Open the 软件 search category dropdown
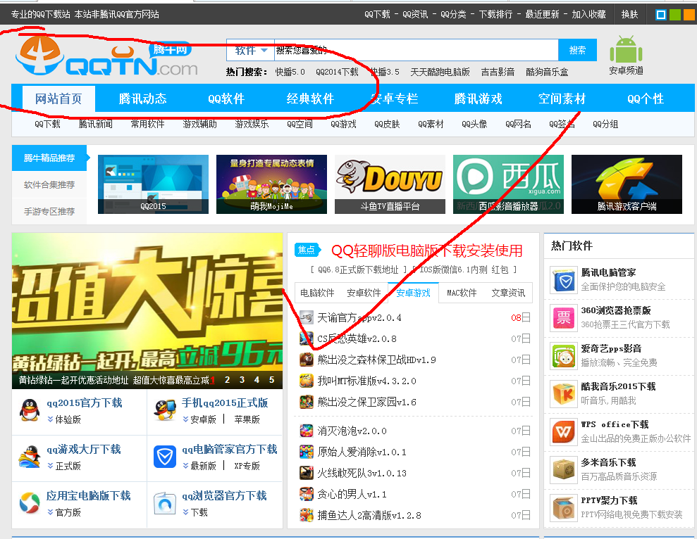 click(250, 51)
